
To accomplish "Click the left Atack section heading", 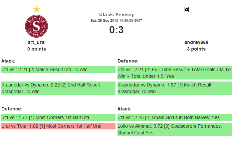I will 8,61.
